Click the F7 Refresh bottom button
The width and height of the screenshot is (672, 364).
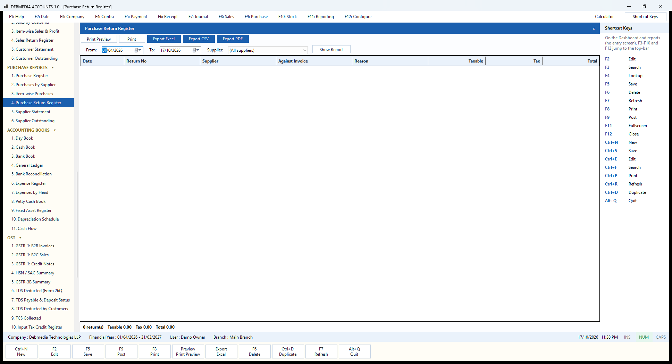coord(321,351)
